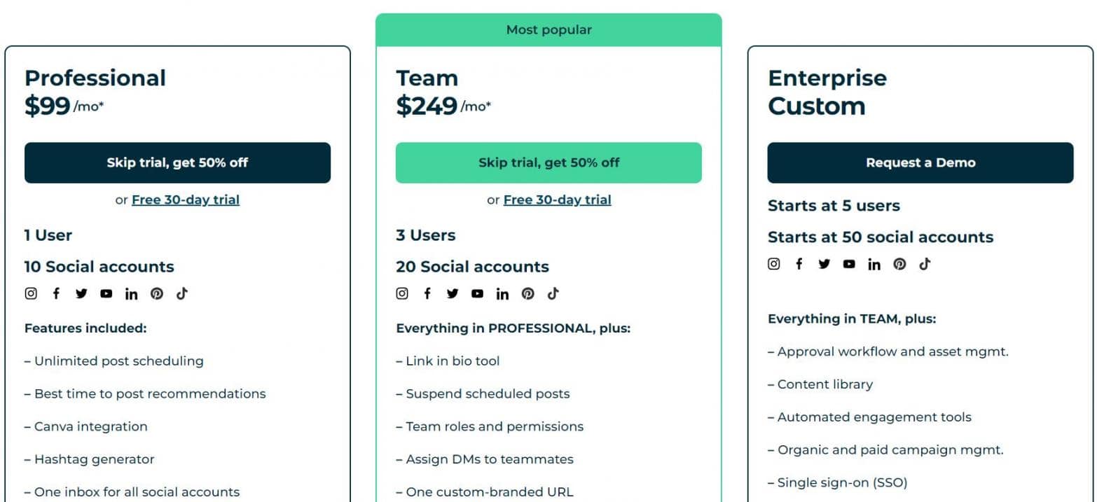
Task: Click the Most popular banner
Action: pyautogui.click(x=548, y=30)
